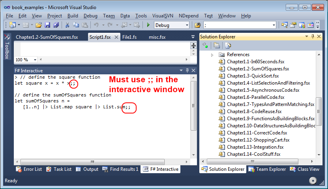The image size is (328, 189).
Task: Save the current file with floppy icon
Action: 47,25
